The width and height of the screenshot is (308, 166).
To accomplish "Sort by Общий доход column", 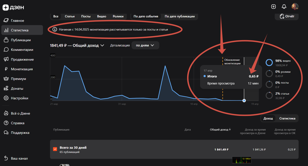I will click(220, 130).
